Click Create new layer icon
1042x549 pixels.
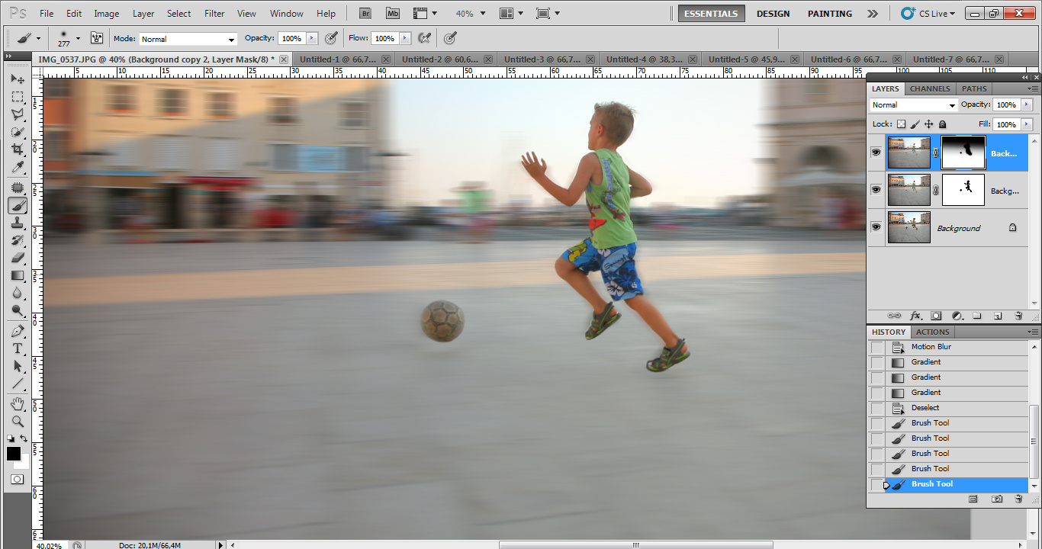(997, 316)
